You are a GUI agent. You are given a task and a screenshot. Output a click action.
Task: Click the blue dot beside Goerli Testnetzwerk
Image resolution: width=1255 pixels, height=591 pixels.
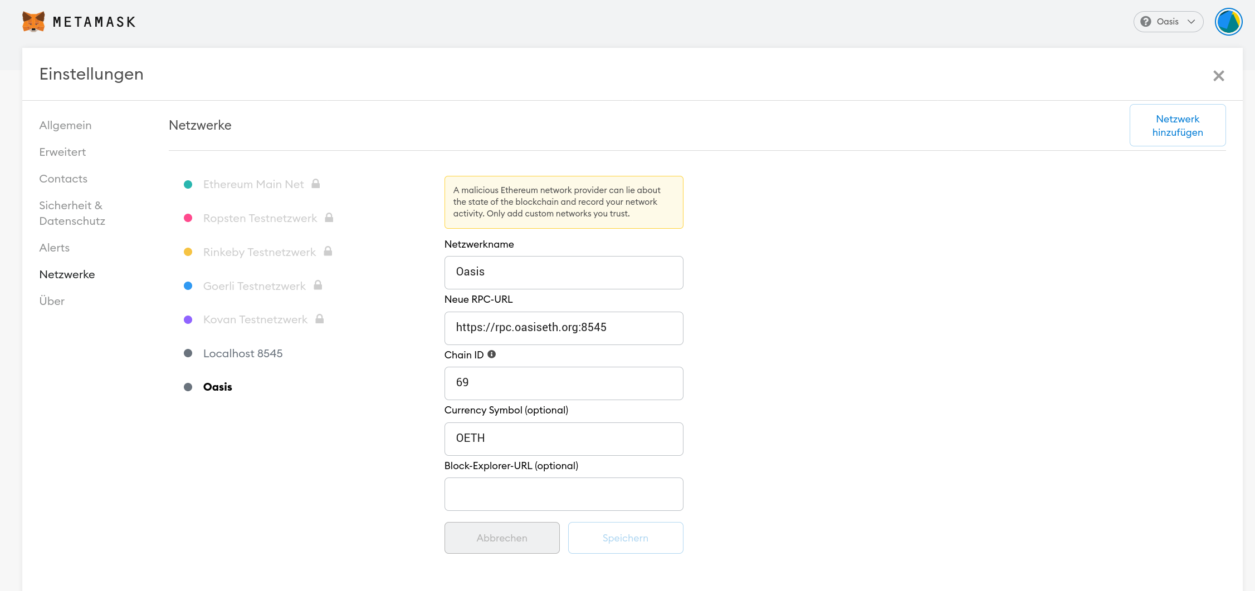coord(188,286)
